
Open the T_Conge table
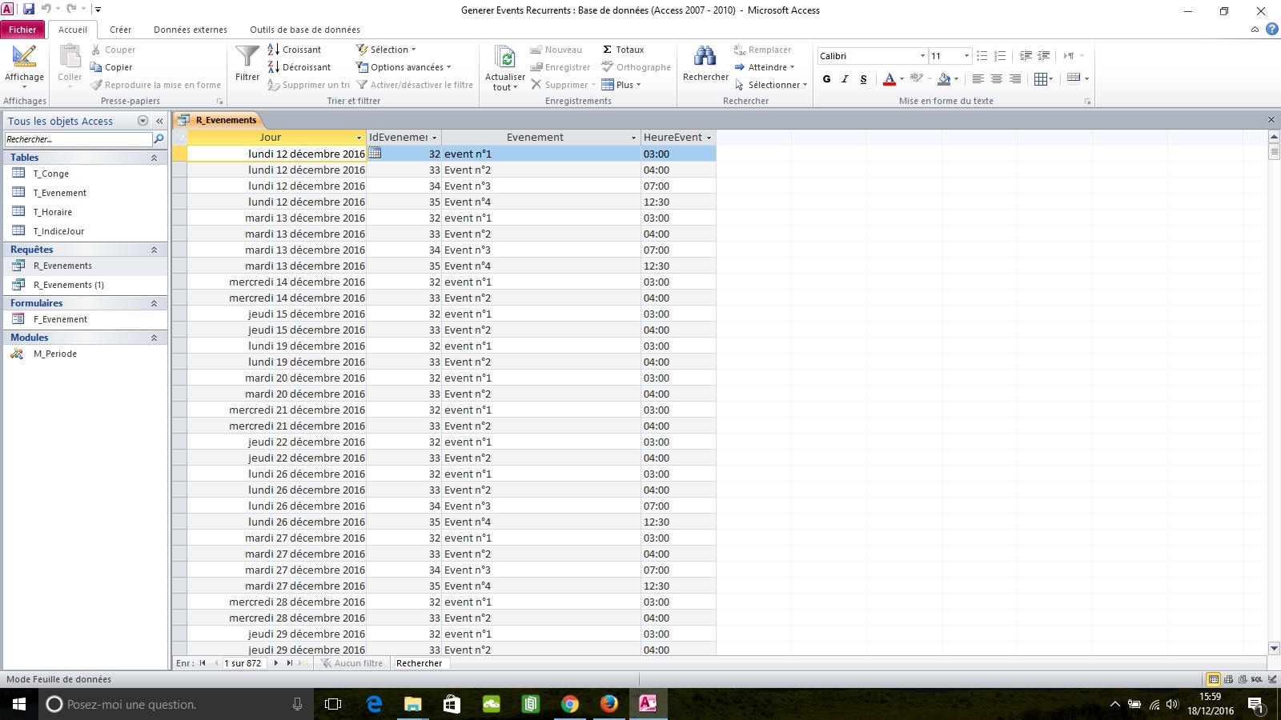tap(51, 174)
